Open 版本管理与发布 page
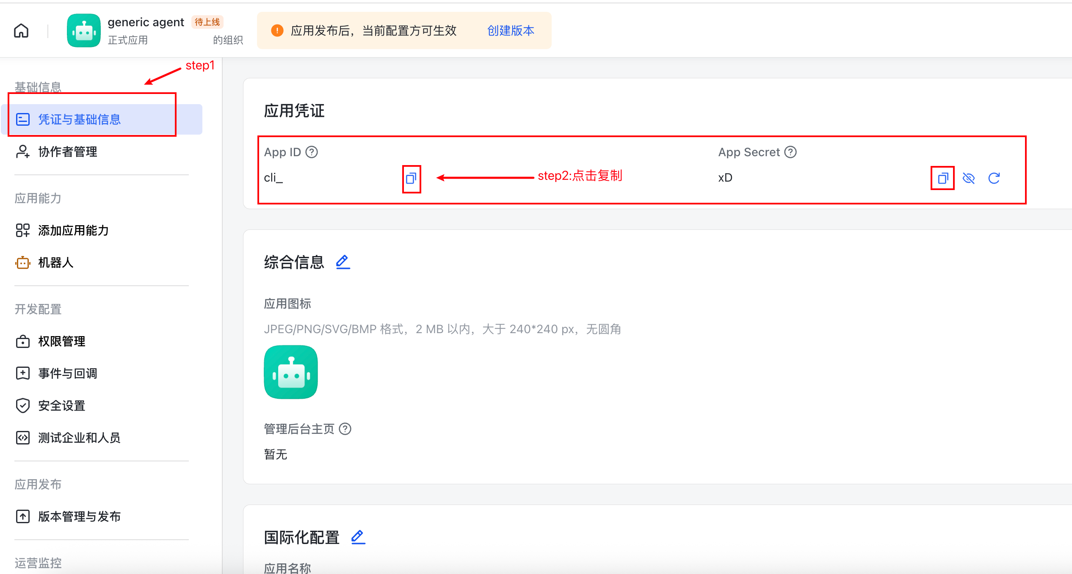 pos(80,516)
